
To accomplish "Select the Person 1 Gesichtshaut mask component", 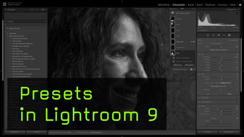I will (x=183, y=58).
